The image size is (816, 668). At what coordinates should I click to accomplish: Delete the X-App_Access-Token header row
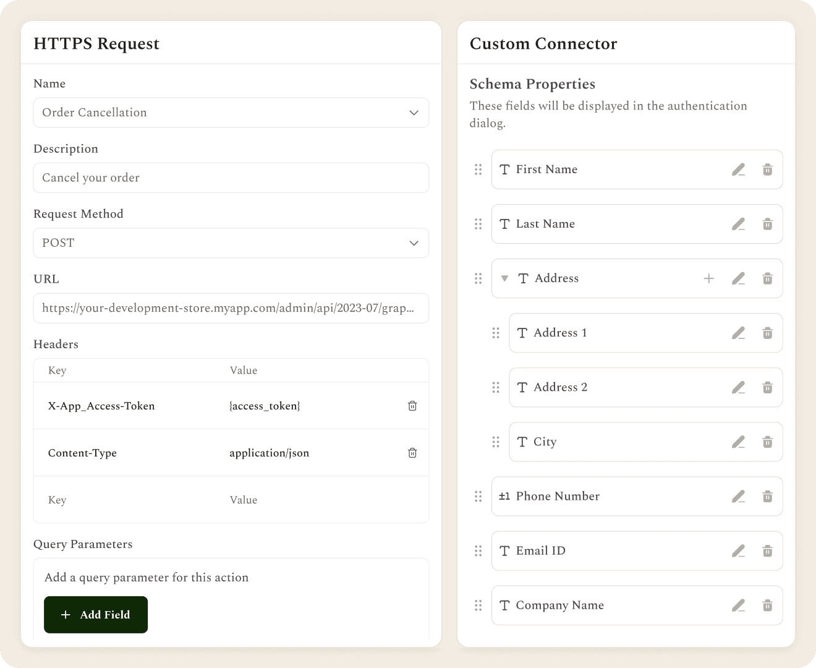tap(412, 406)
